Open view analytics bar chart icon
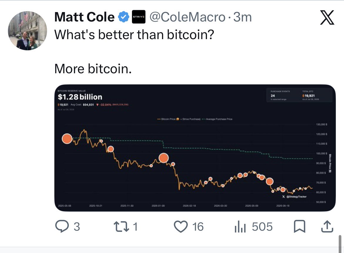The image size is (344, 253). pos(240,227)
